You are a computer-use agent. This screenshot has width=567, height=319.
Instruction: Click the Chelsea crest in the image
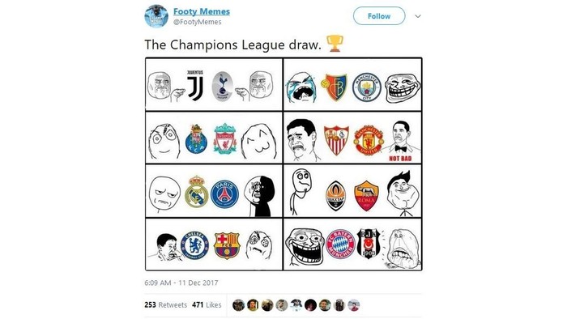tap(194, 245)
